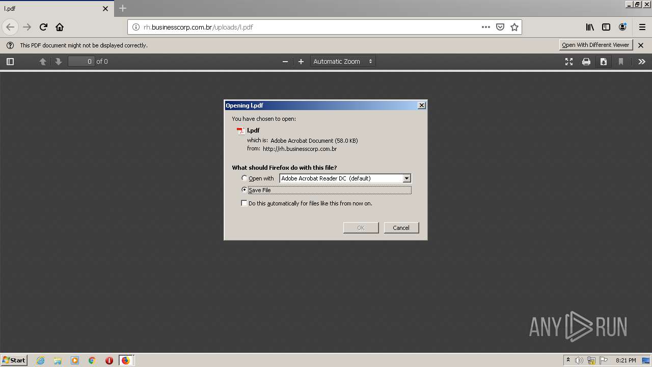Launch Chrome from the taskbar
The width and height of the screenshot is (652, 367).
point(92,360)
